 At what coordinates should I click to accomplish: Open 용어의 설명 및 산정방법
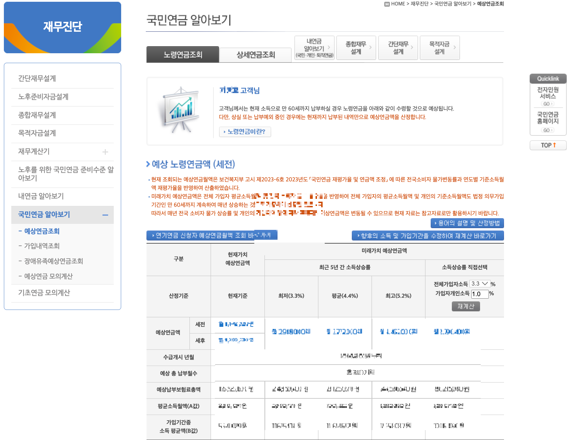467,223
